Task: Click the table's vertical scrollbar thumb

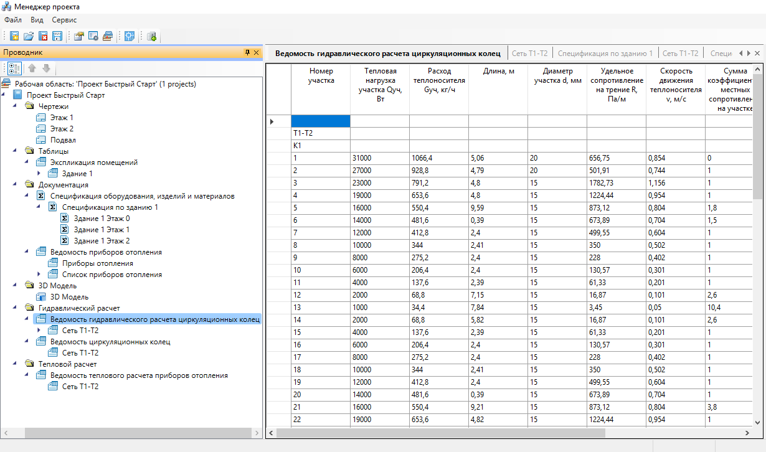Action: pos(757,136)
